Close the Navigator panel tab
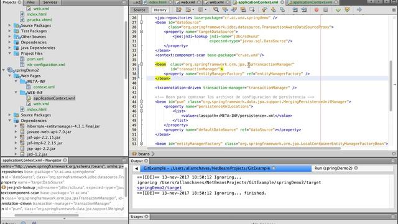The image size is (398, 224). (65, 161)
